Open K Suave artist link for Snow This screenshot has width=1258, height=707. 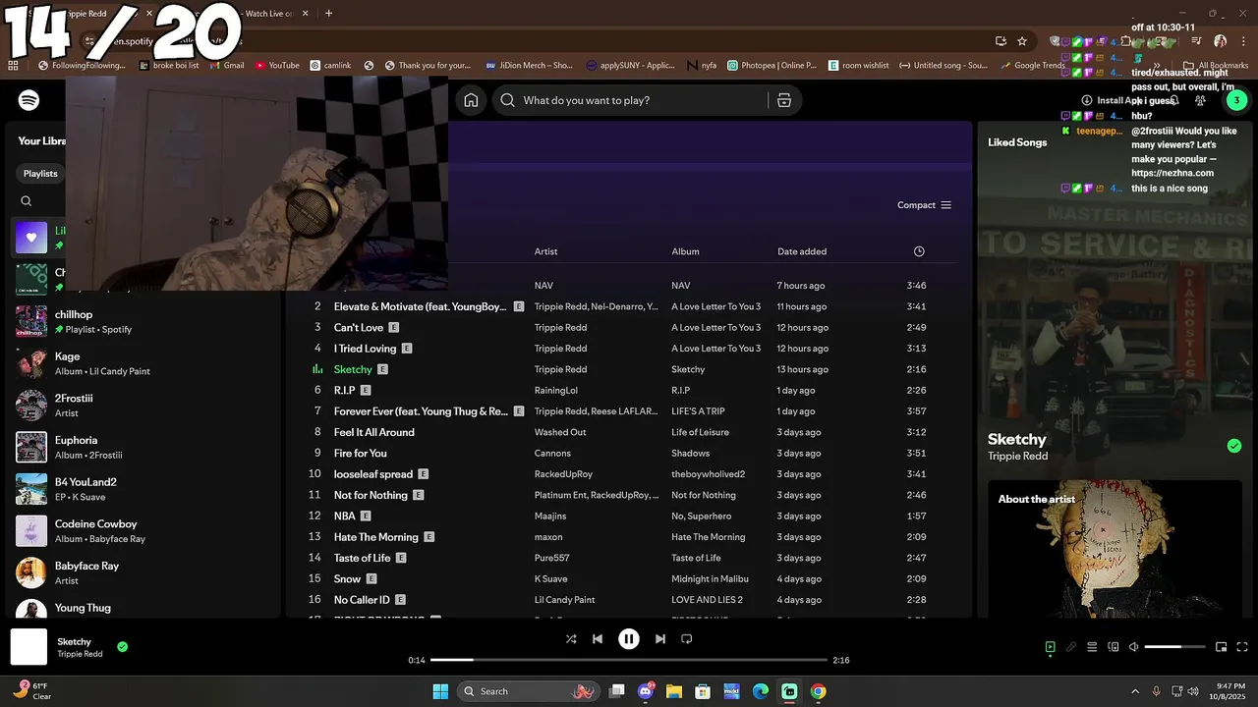coord(550,579)
